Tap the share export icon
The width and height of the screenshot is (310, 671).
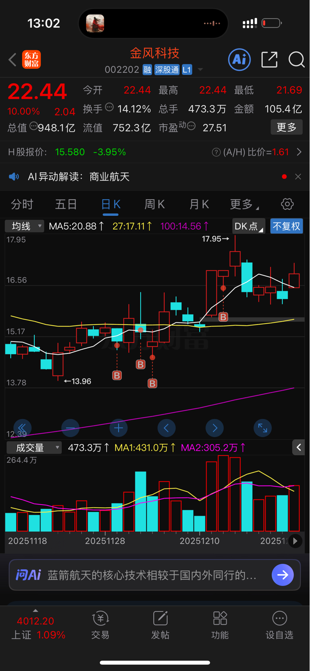[x=269, y=60]
